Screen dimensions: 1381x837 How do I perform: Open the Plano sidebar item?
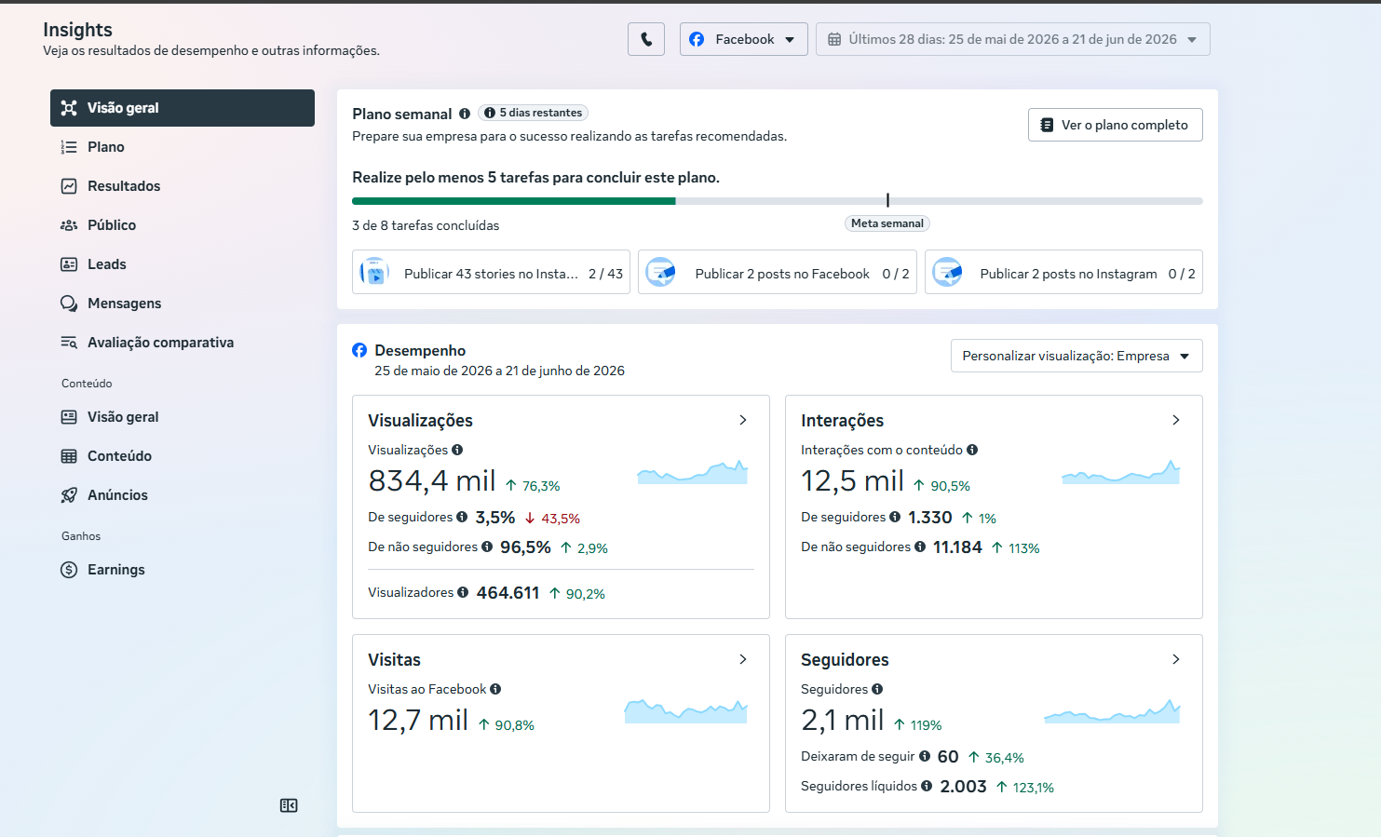coord(183,147)
